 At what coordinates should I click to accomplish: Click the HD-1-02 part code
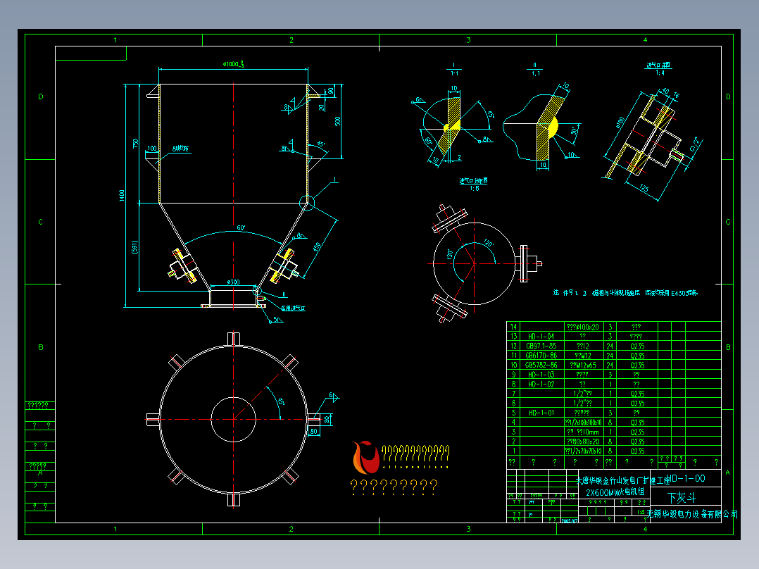(x=541, y=384)
